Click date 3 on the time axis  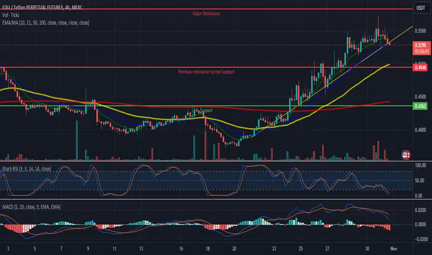8,249
